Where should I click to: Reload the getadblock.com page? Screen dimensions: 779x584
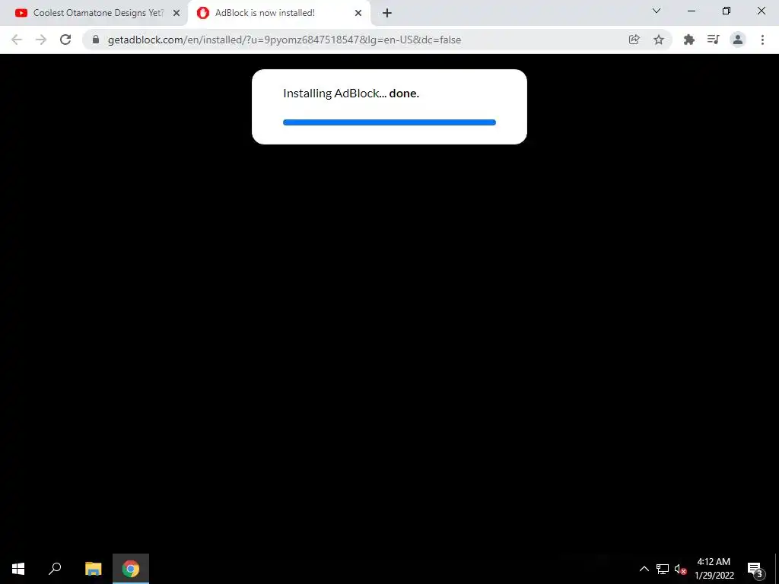click(x=65, y=40)
